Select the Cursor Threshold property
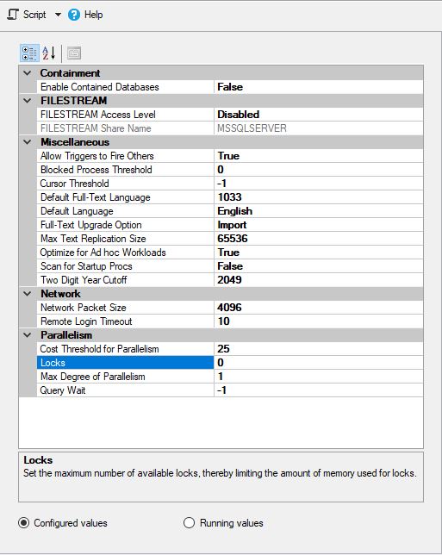Image resolution: width=442 pixels, height=555 pixels. tap(125, 184)
